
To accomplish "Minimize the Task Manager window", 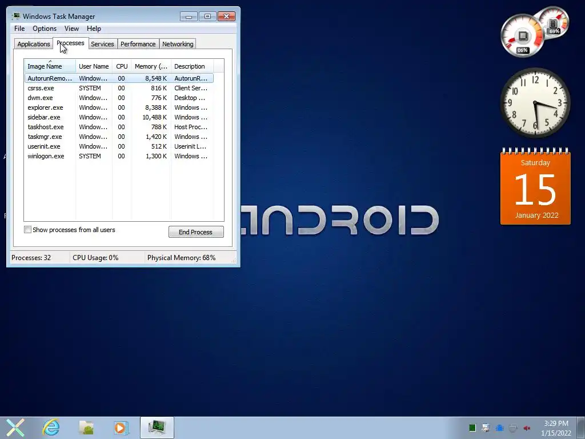I will 189,17.
